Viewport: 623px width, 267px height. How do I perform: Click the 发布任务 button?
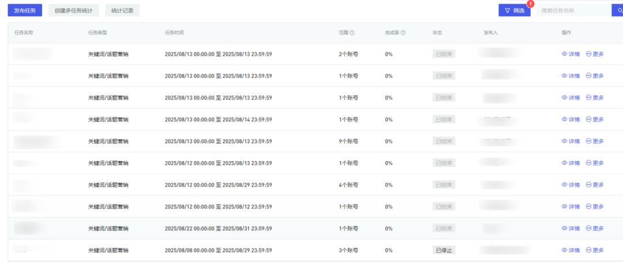tap(25, 10)
